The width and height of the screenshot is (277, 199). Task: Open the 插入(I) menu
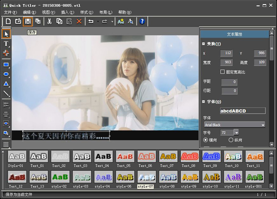(67, 12)
